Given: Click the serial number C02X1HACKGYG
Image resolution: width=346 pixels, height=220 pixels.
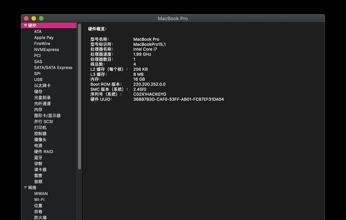Looking at the screenshot, I should pyautogui.click(x=149, y=94).
